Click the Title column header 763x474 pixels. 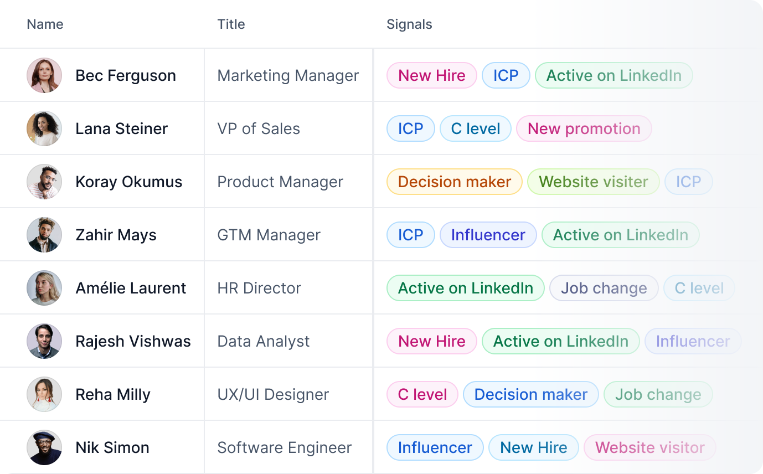[231, 24]
